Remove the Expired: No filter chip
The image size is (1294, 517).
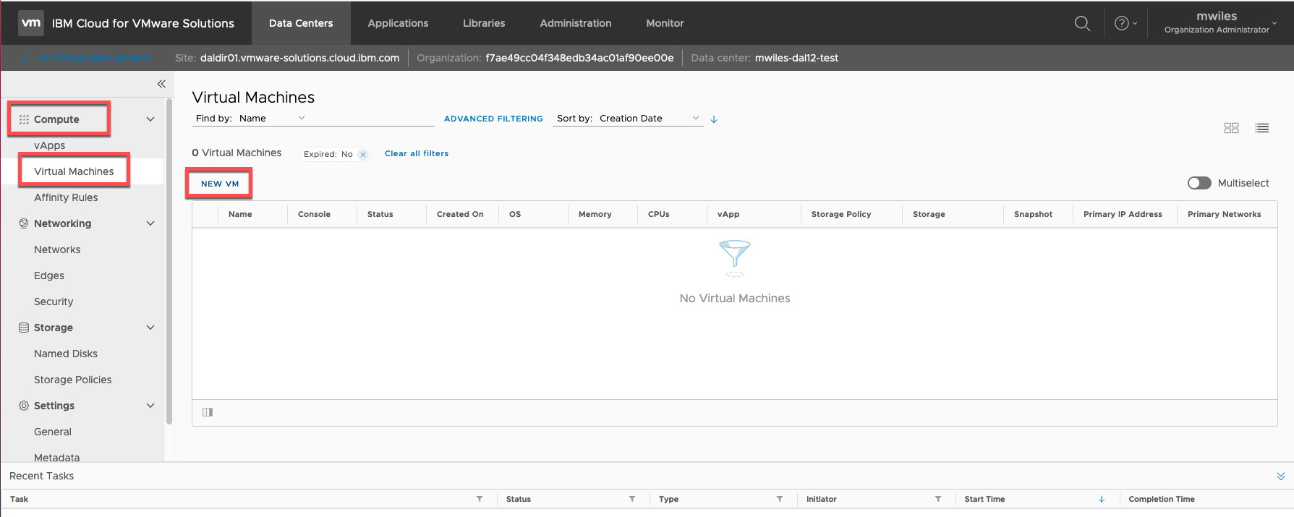tap(363, 155)
